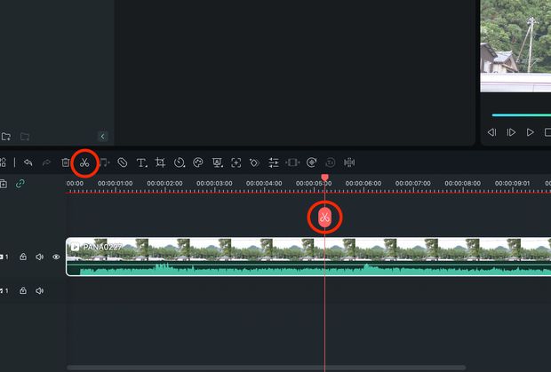The image size is (551, 372).
Task: Click the 00:00 start mark on the ruler
Action: tap(75, 183)
